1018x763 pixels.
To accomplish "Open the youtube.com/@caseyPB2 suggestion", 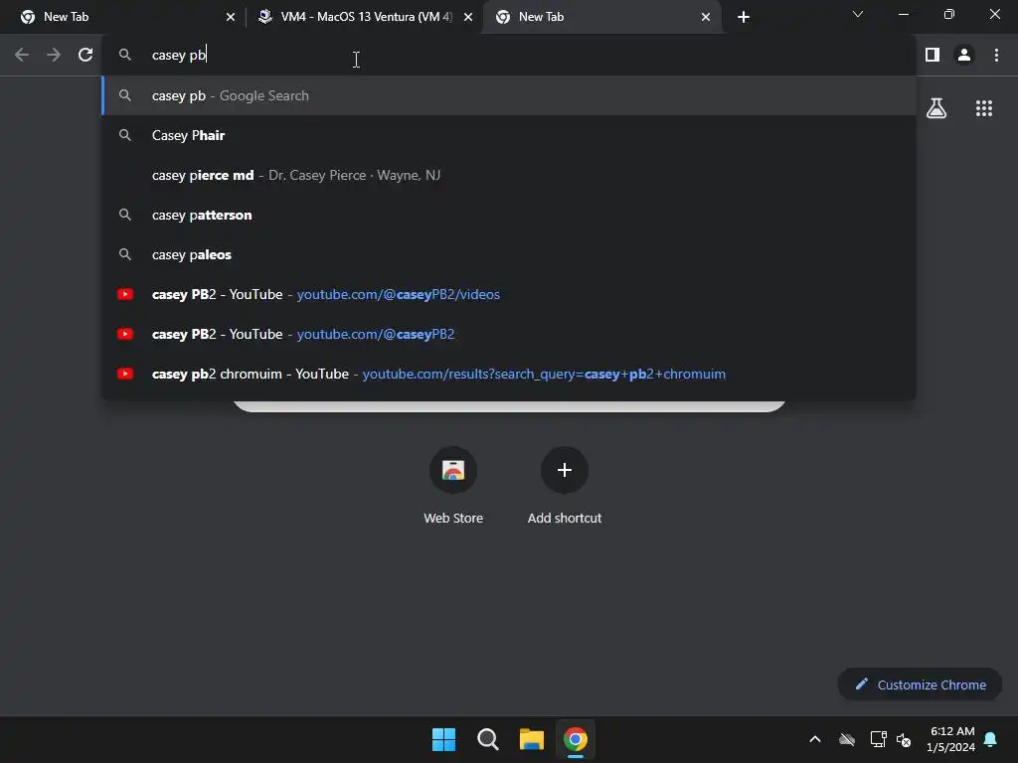I will [510, 334].
